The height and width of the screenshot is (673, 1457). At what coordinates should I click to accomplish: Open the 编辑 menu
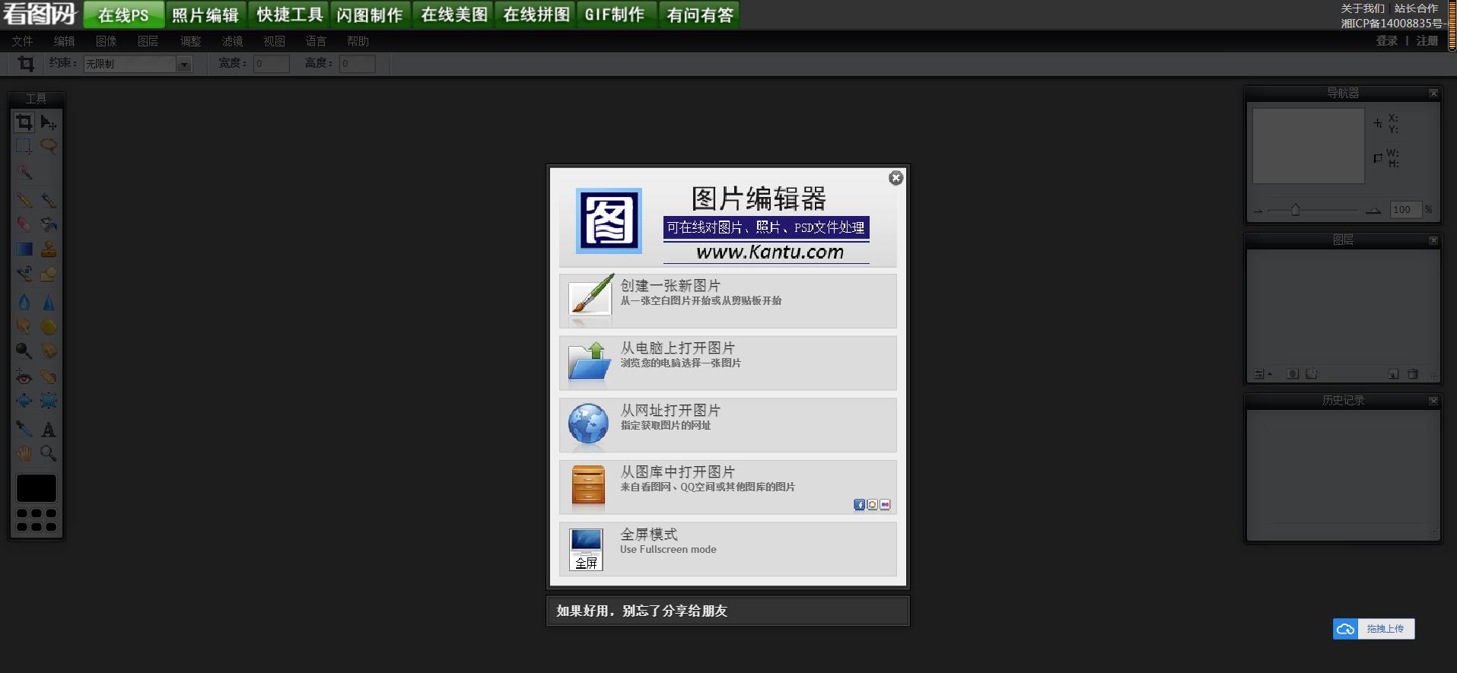click(x=64, y=41)
